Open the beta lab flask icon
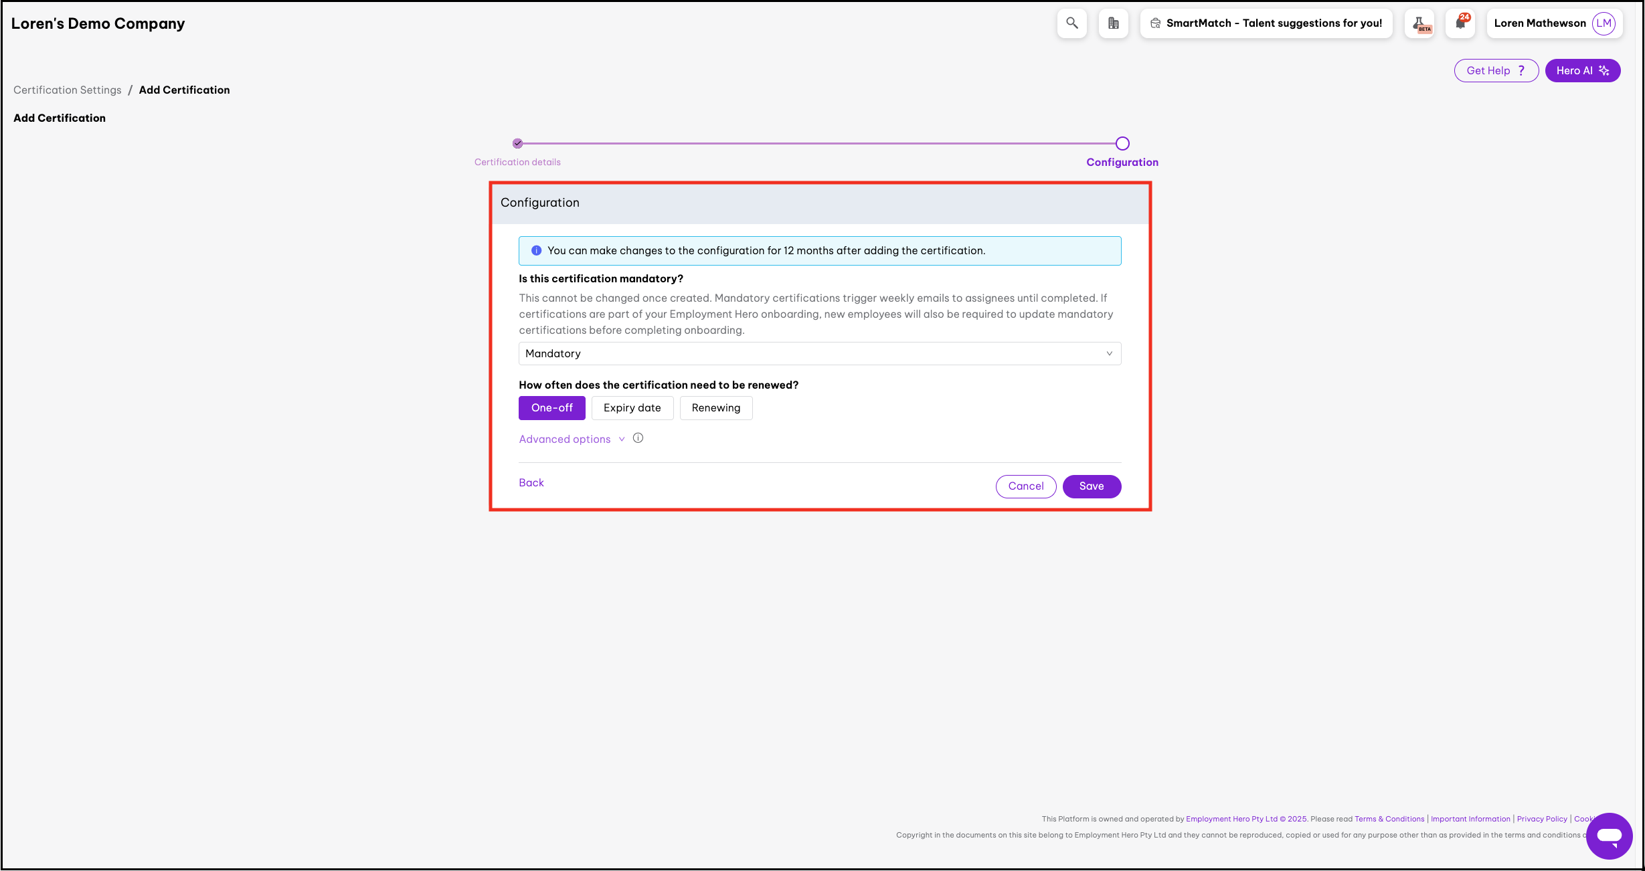This screenshot has height=871, width=1645. pos(1419,23)
